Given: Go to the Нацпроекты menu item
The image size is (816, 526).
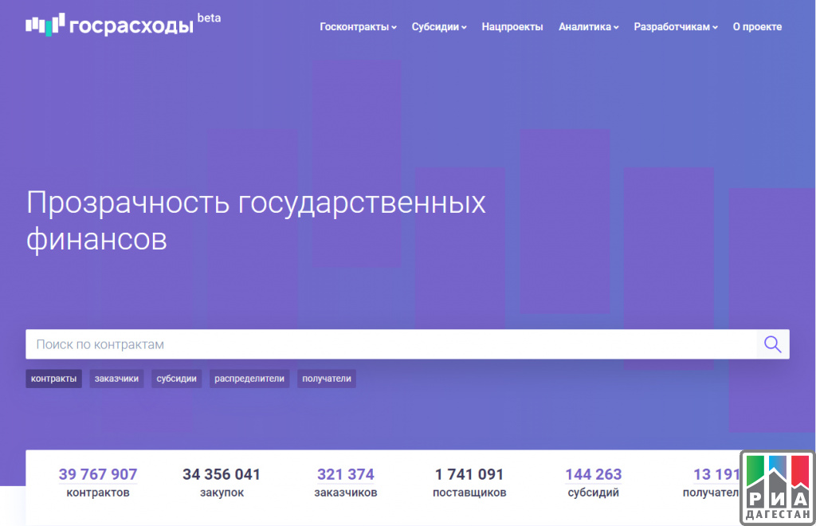Looking at the screenshot, I should click(512, 27).
